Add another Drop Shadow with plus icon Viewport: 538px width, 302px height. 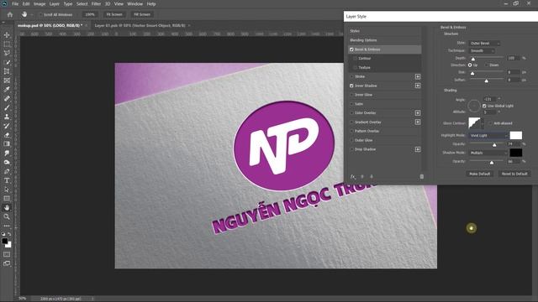point(418,149)
